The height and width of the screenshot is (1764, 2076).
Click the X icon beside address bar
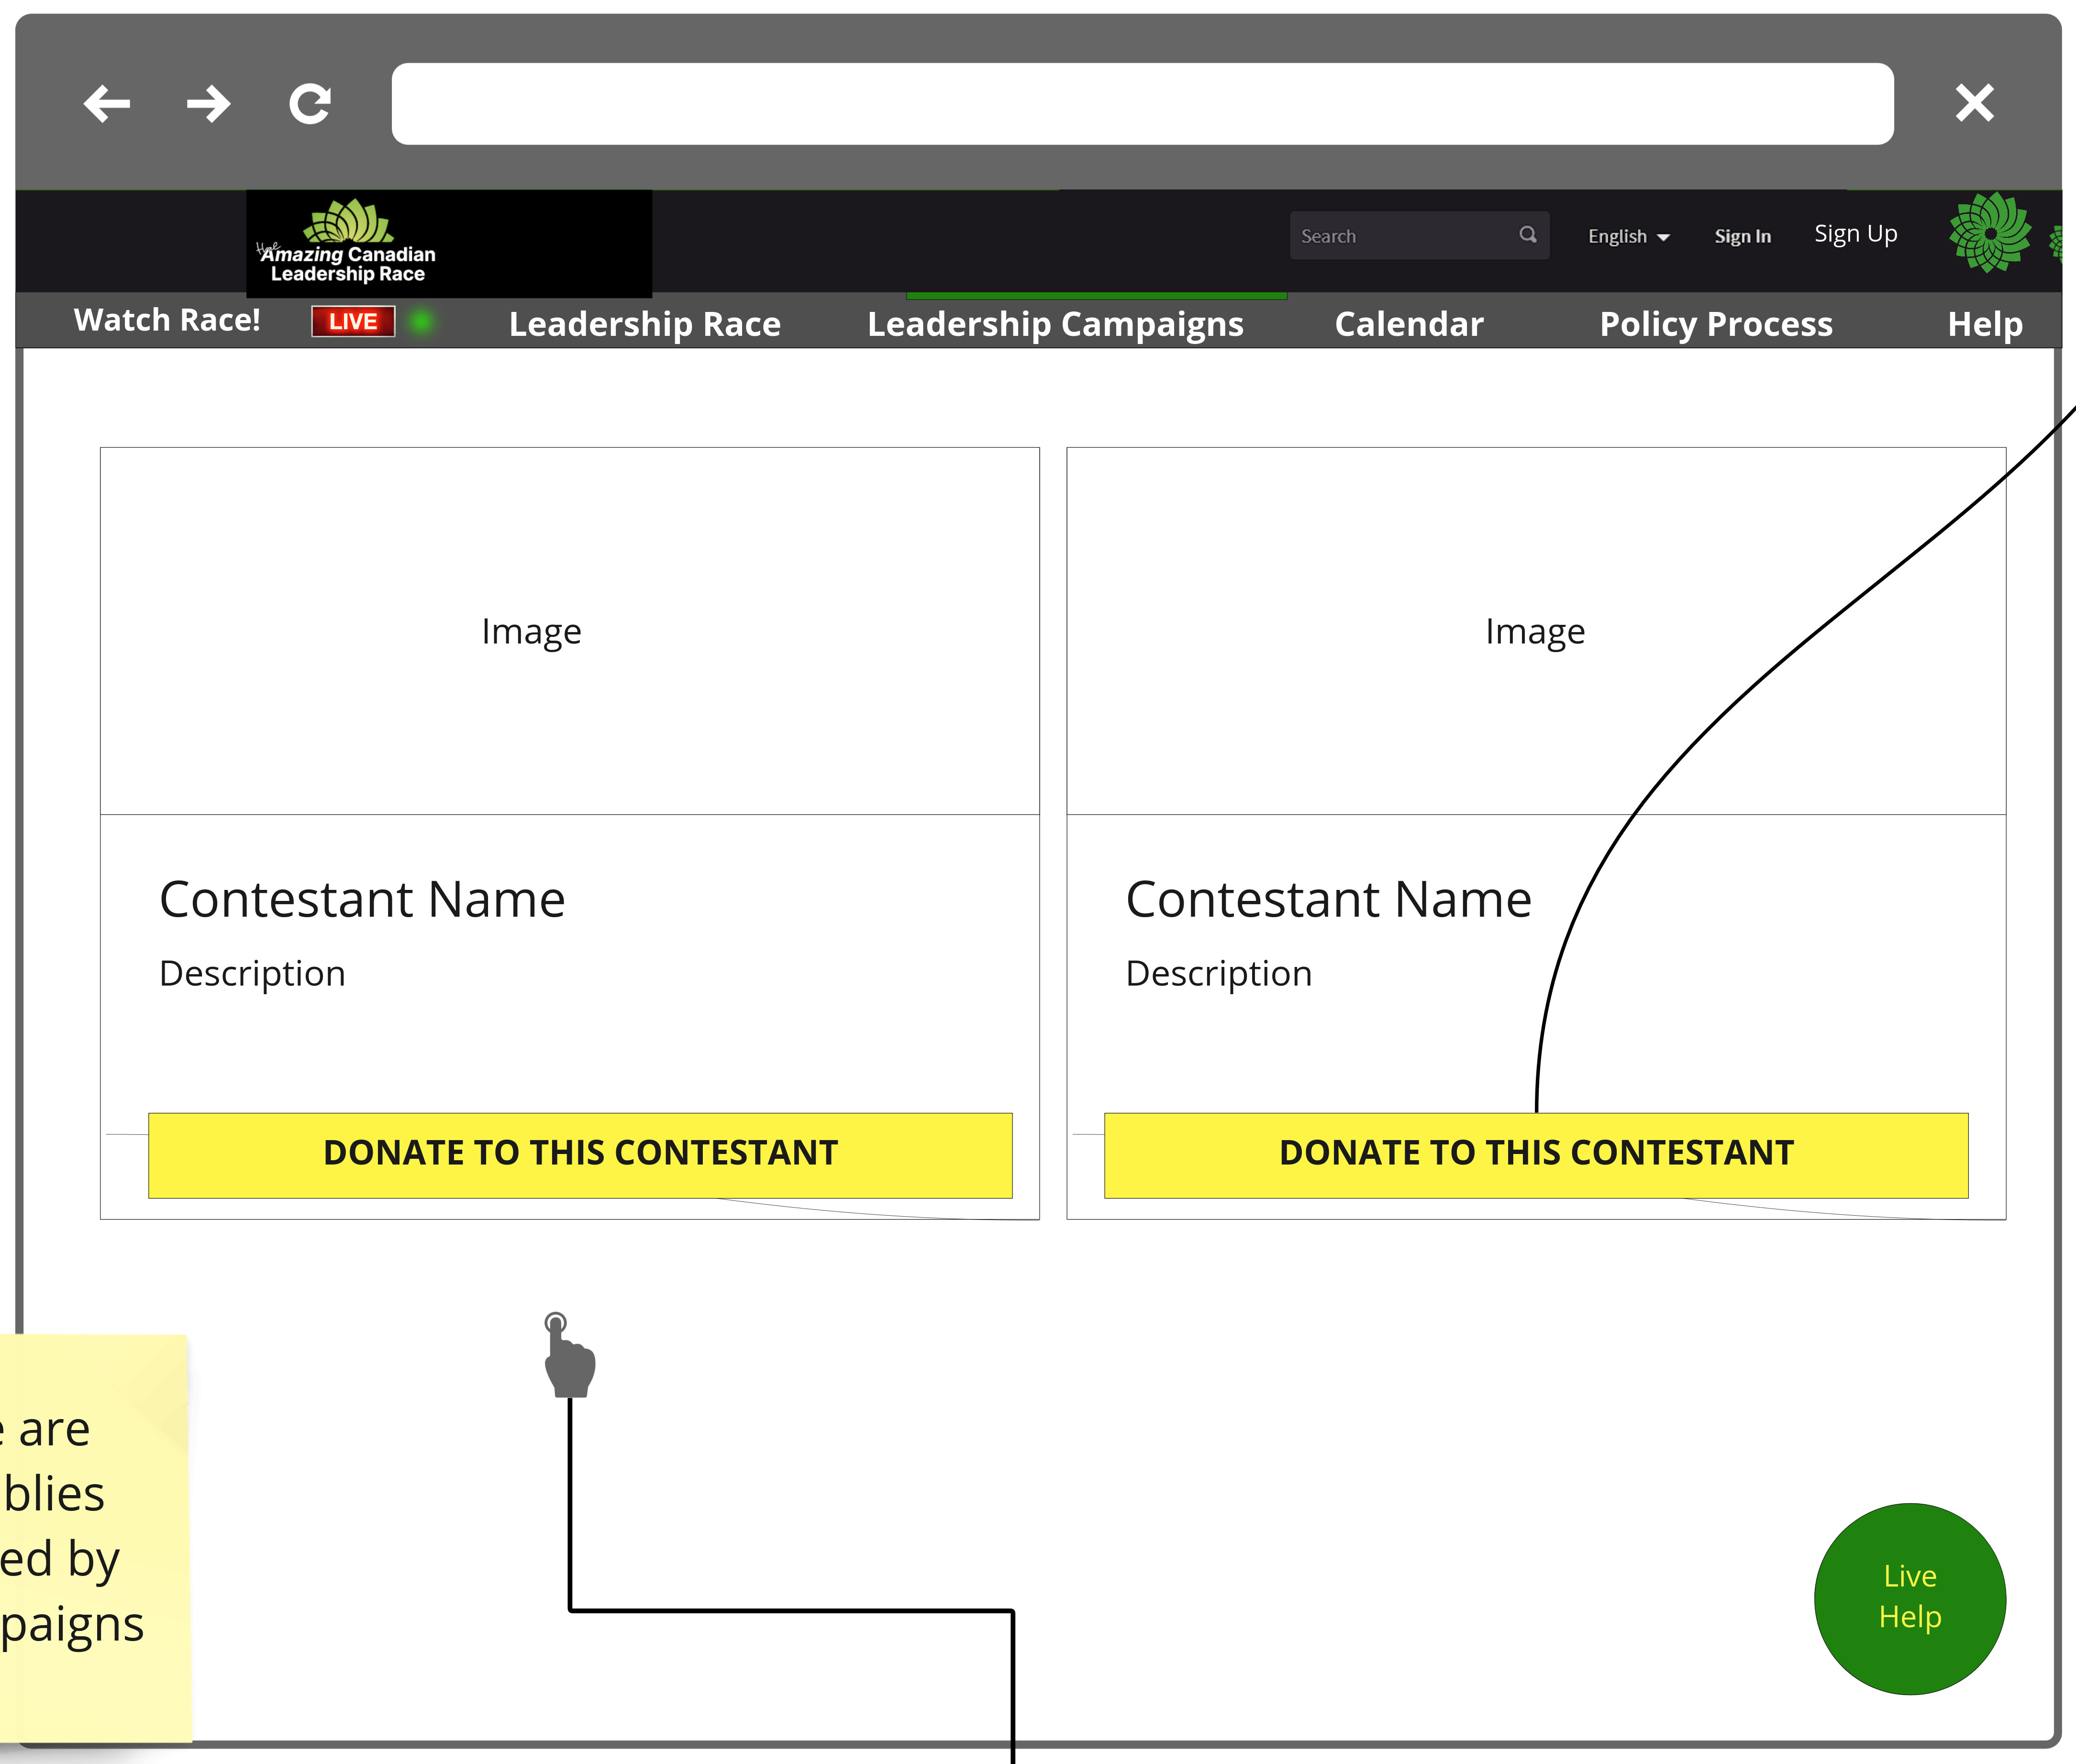tap(1974, 103)
